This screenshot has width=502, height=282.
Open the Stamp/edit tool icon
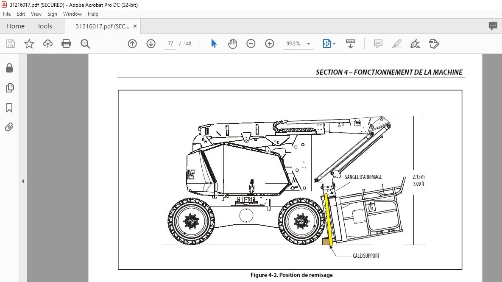[x=434, y=44]
